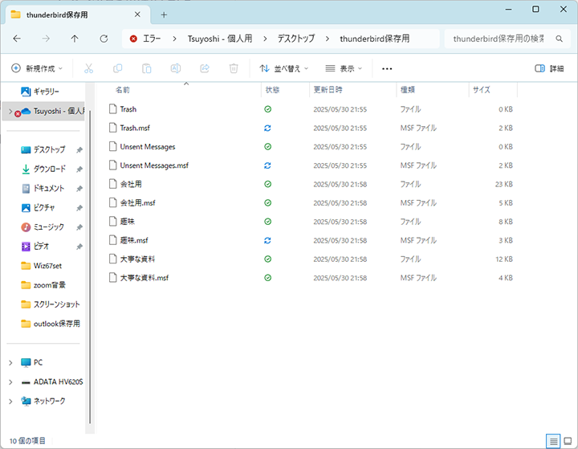The image size is (578, 449).
Task: Open the 並べ替え sort dropdown
Action: (286, 69)
